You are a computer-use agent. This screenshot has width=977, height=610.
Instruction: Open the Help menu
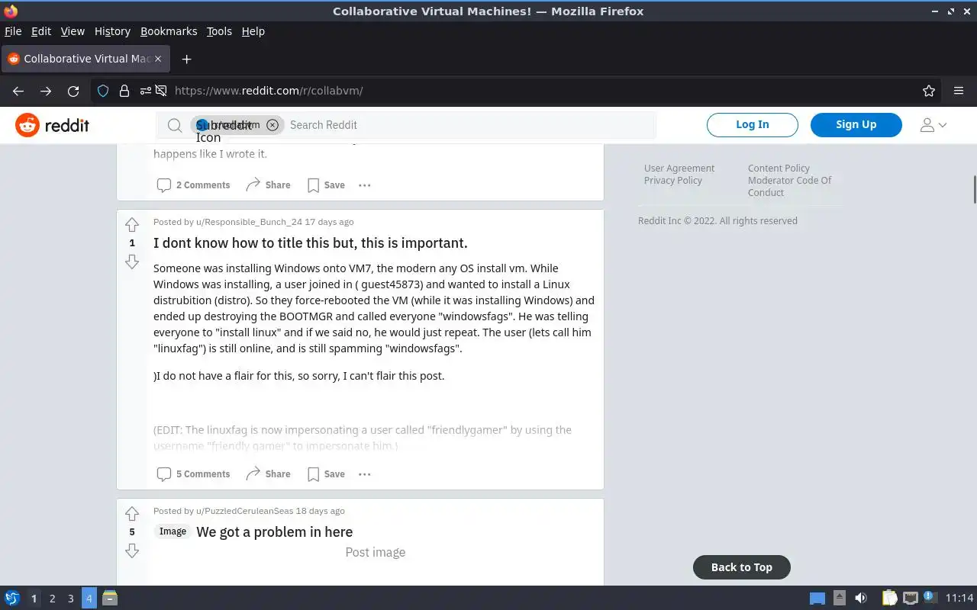coord(253,31)
